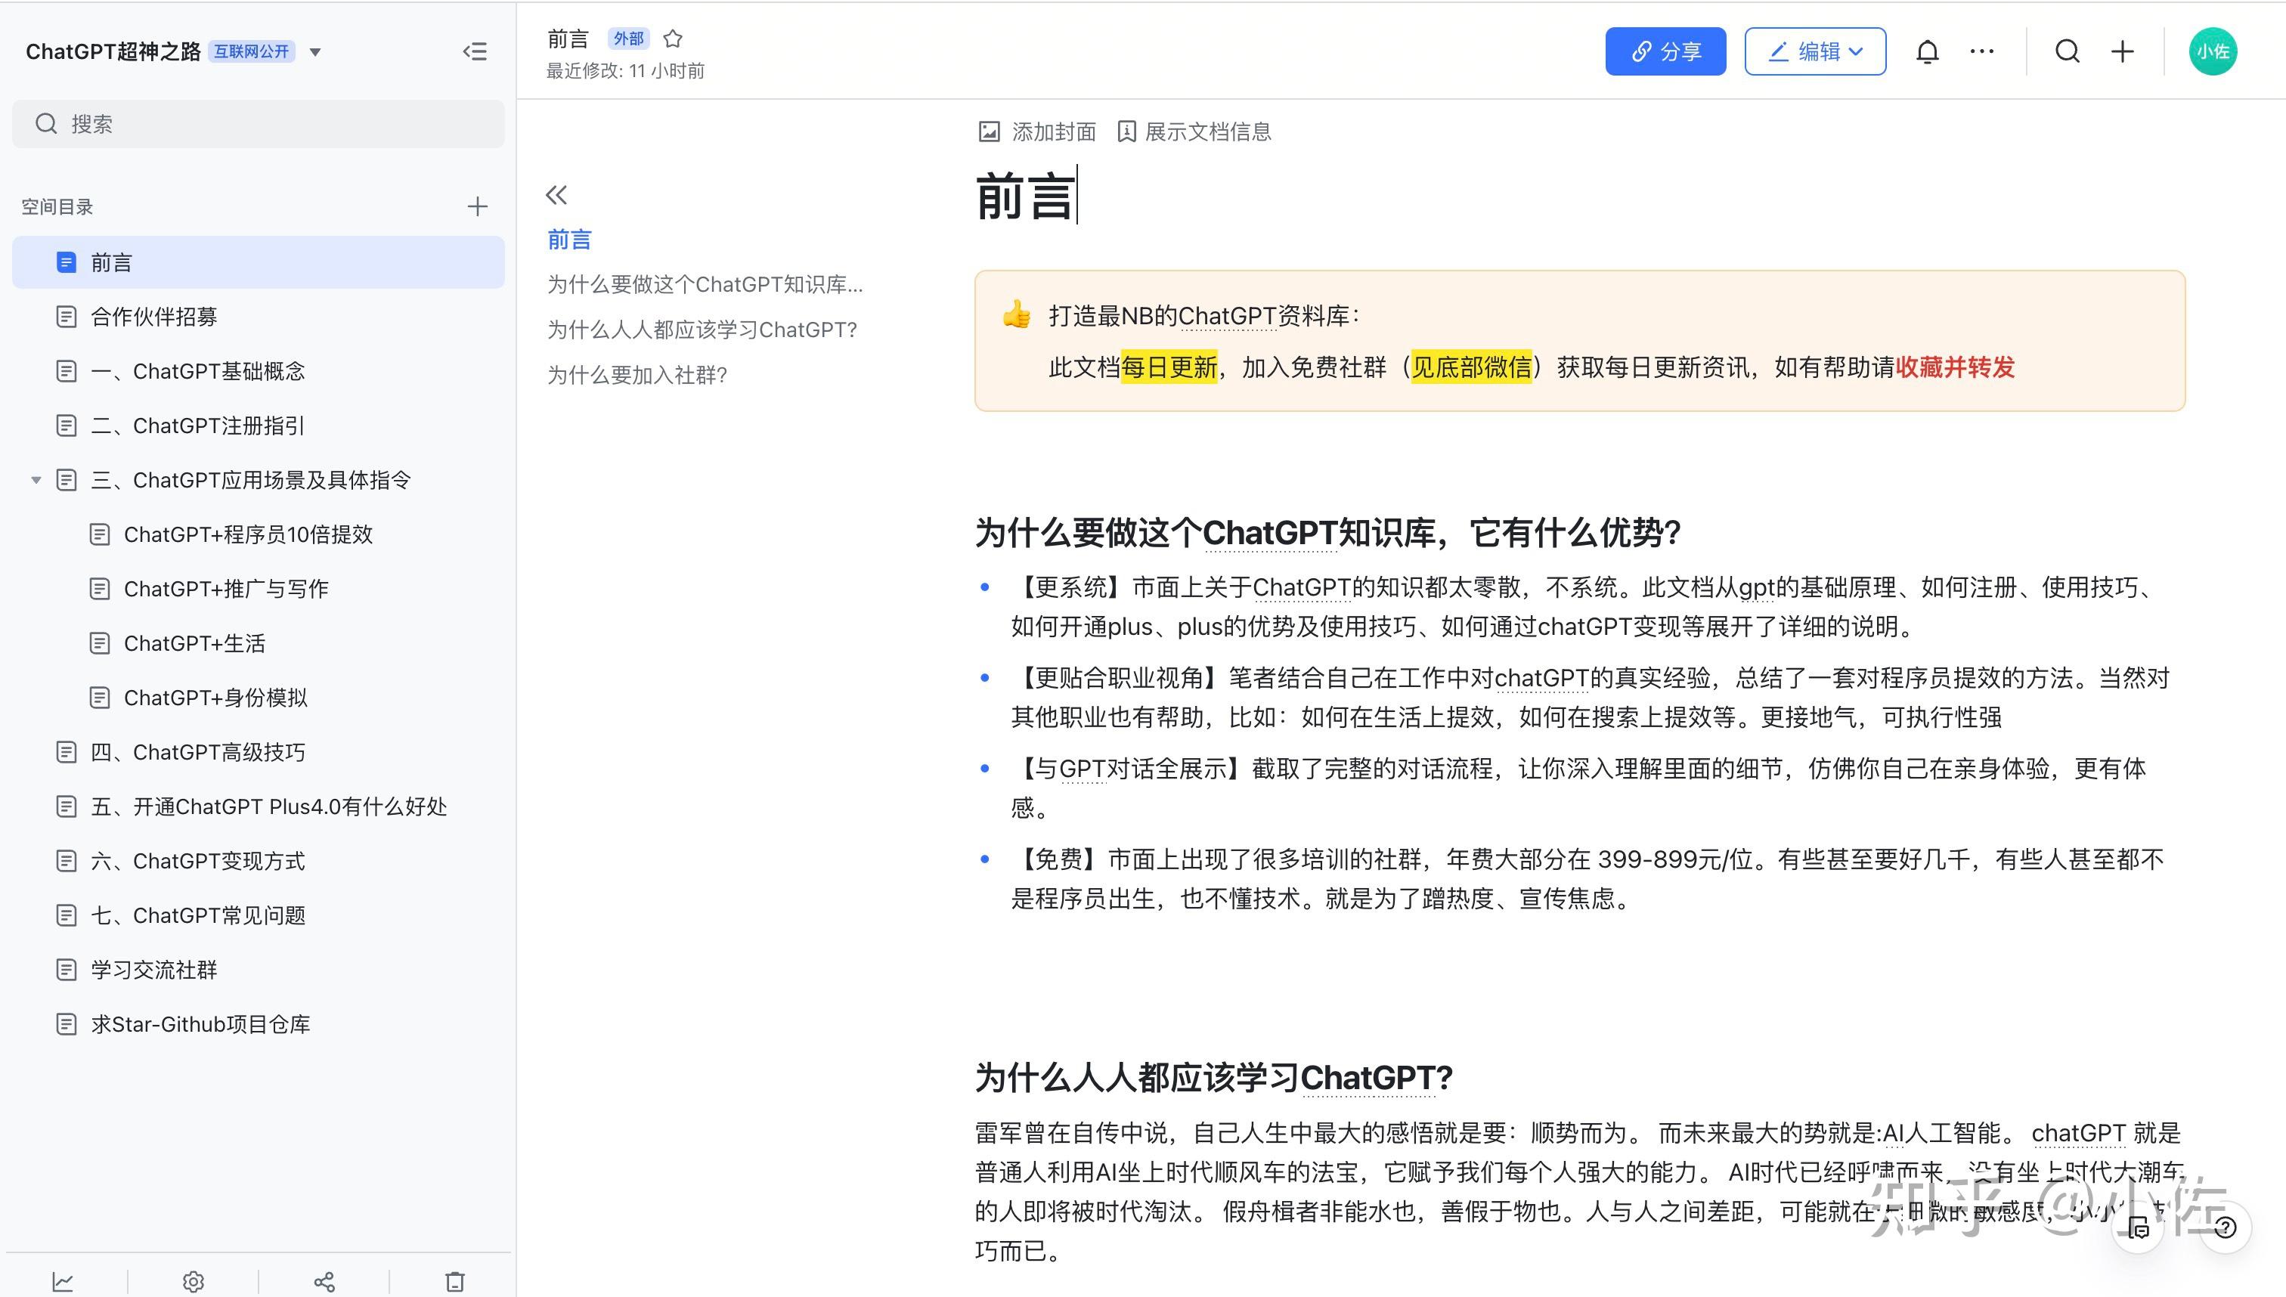The width and height of the screenshot is (2286, 1297).
Task: Open the 合作伙伴招募 page
Action: pos(154,317)
